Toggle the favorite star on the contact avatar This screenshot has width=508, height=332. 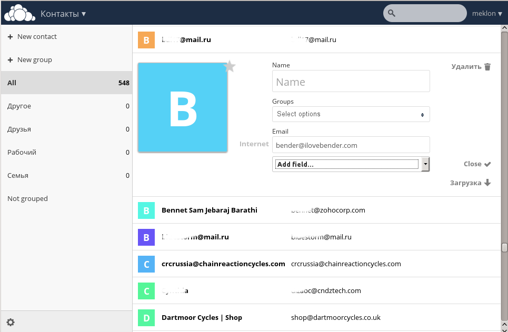click(x=229, y=67)
